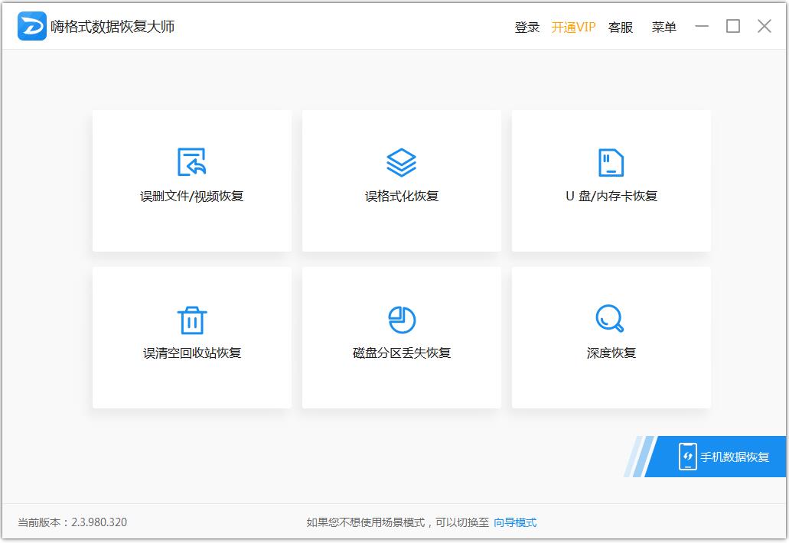The image size is (789, 543).
Task: Click the trash can icon on recycle card
Action: point(191,318)
